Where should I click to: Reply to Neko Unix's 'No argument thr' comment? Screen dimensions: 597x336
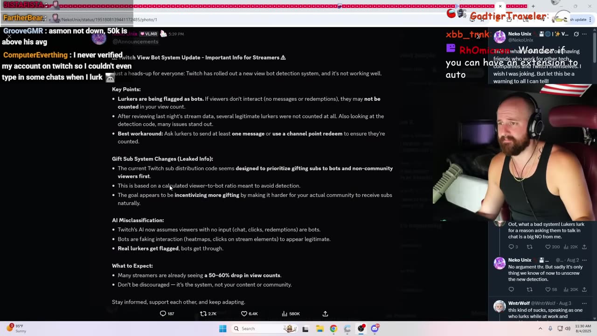click(511, 289)
